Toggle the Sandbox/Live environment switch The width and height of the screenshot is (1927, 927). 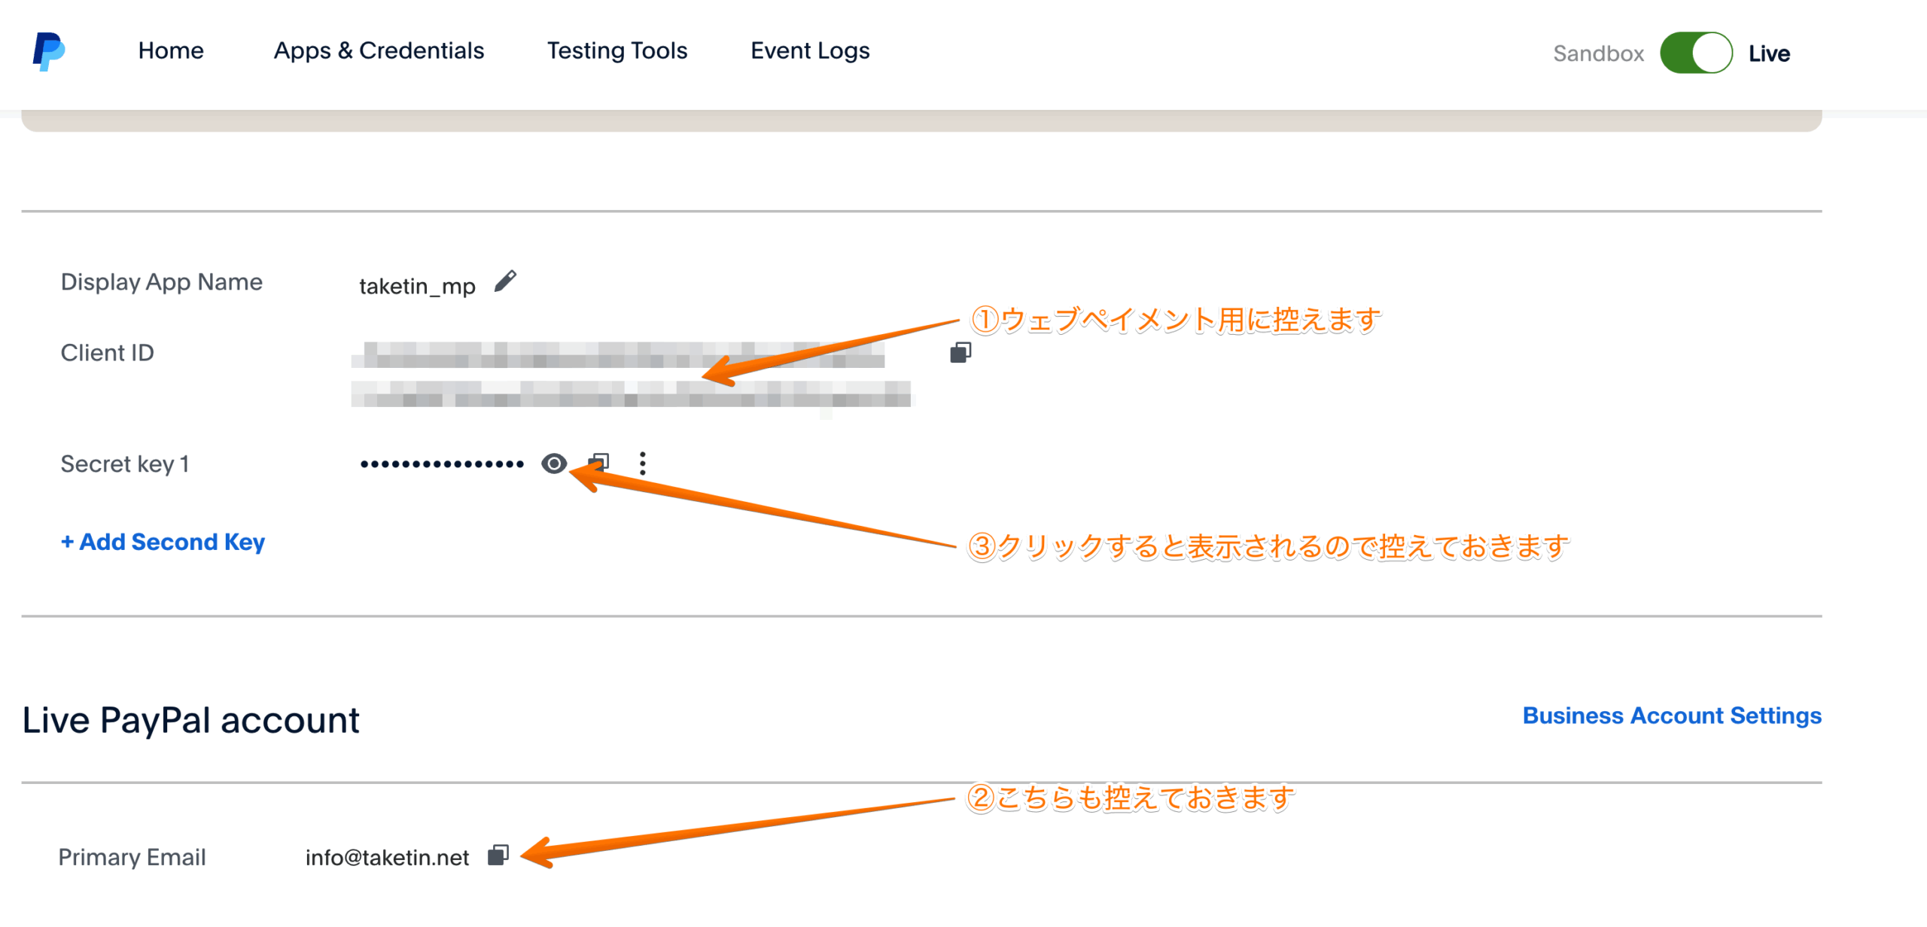pyautogui.click(x=1696, y=53)
